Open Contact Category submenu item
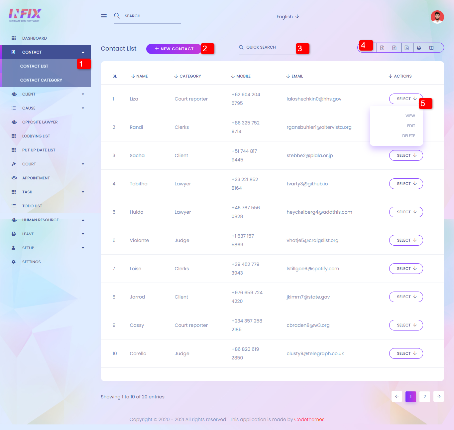 tap(41, 80)
